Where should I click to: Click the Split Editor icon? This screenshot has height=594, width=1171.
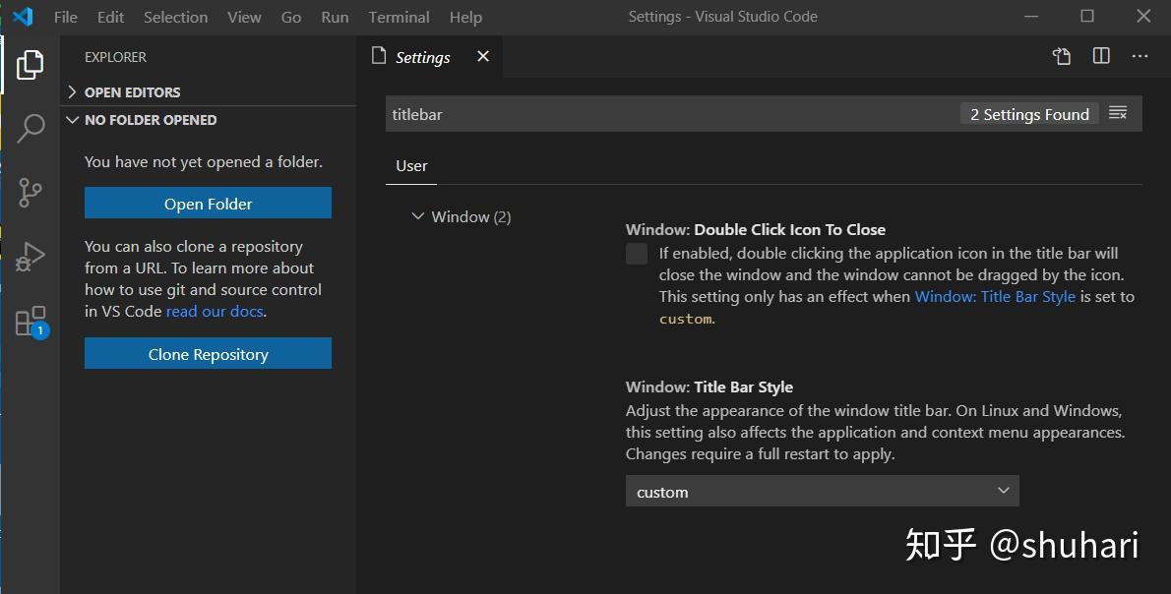[1099, 56]
